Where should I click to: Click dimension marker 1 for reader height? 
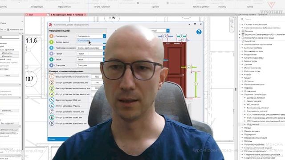(x=52, y=77)
